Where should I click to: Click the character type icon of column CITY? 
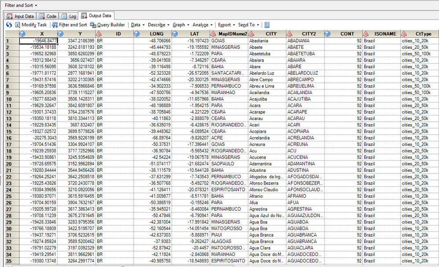tap(251, 34)
